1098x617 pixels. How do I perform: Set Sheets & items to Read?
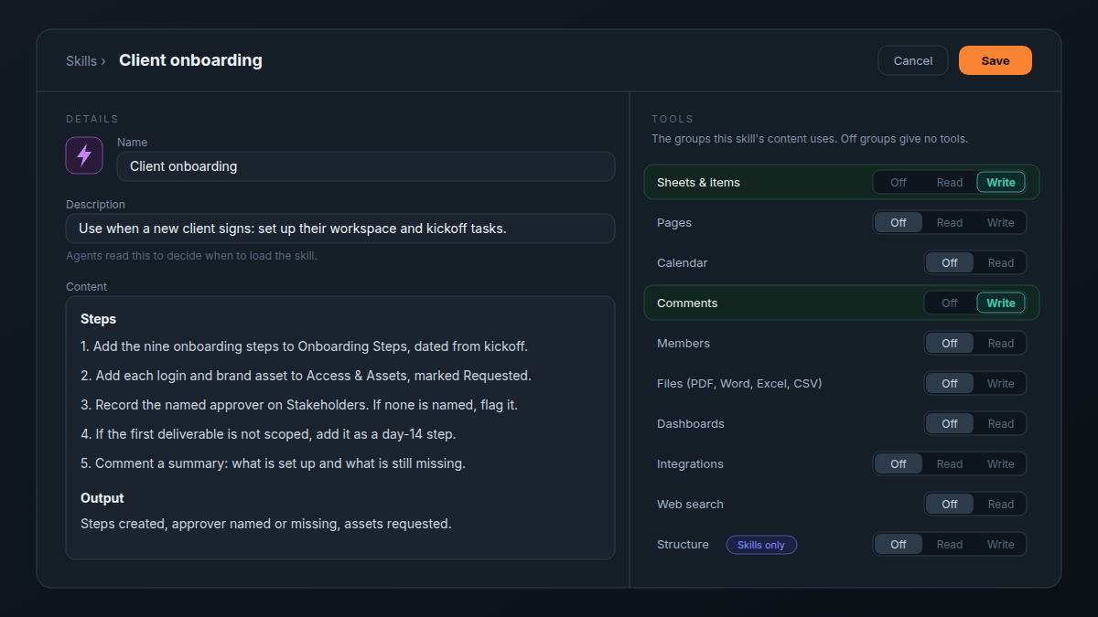(x=950, y=182)
